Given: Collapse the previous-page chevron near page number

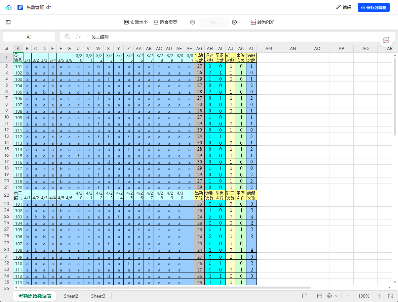Looking at the screenshot, I should 192,22.
